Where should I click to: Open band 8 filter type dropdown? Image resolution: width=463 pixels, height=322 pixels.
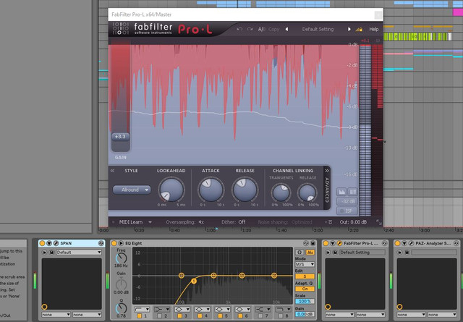(282, 309)
